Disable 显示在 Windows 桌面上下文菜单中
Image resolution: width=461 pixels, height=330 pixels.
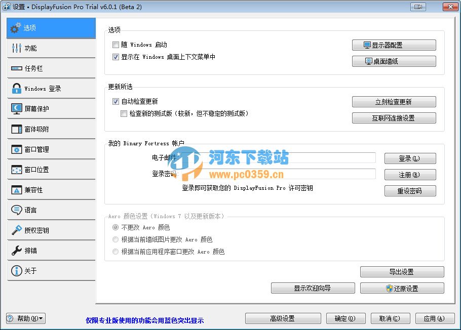point(116,56)
